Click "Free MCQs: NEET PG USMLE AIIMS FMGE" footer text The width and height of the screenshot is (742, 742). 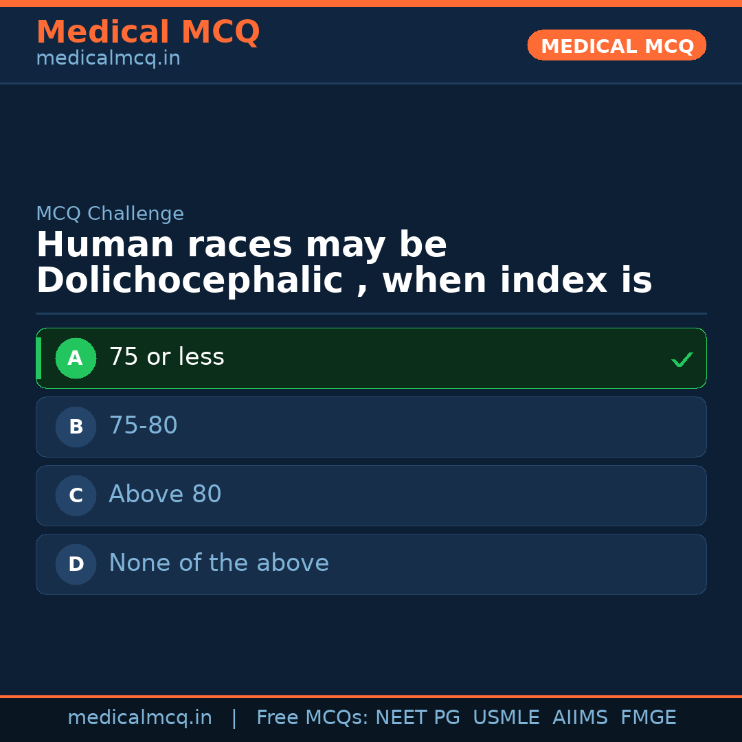coord(466,718)
